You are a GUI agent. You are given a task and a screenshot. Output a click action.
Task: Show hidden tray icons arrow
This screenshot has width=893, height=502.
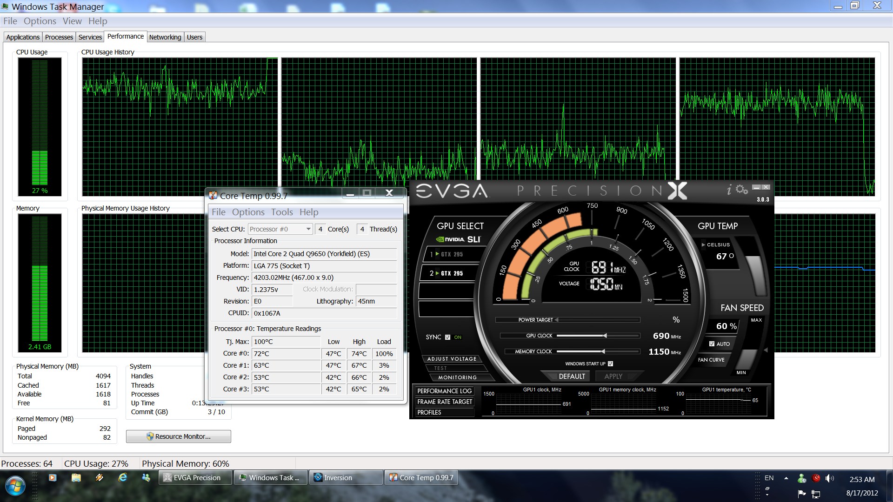click(786, 478)
